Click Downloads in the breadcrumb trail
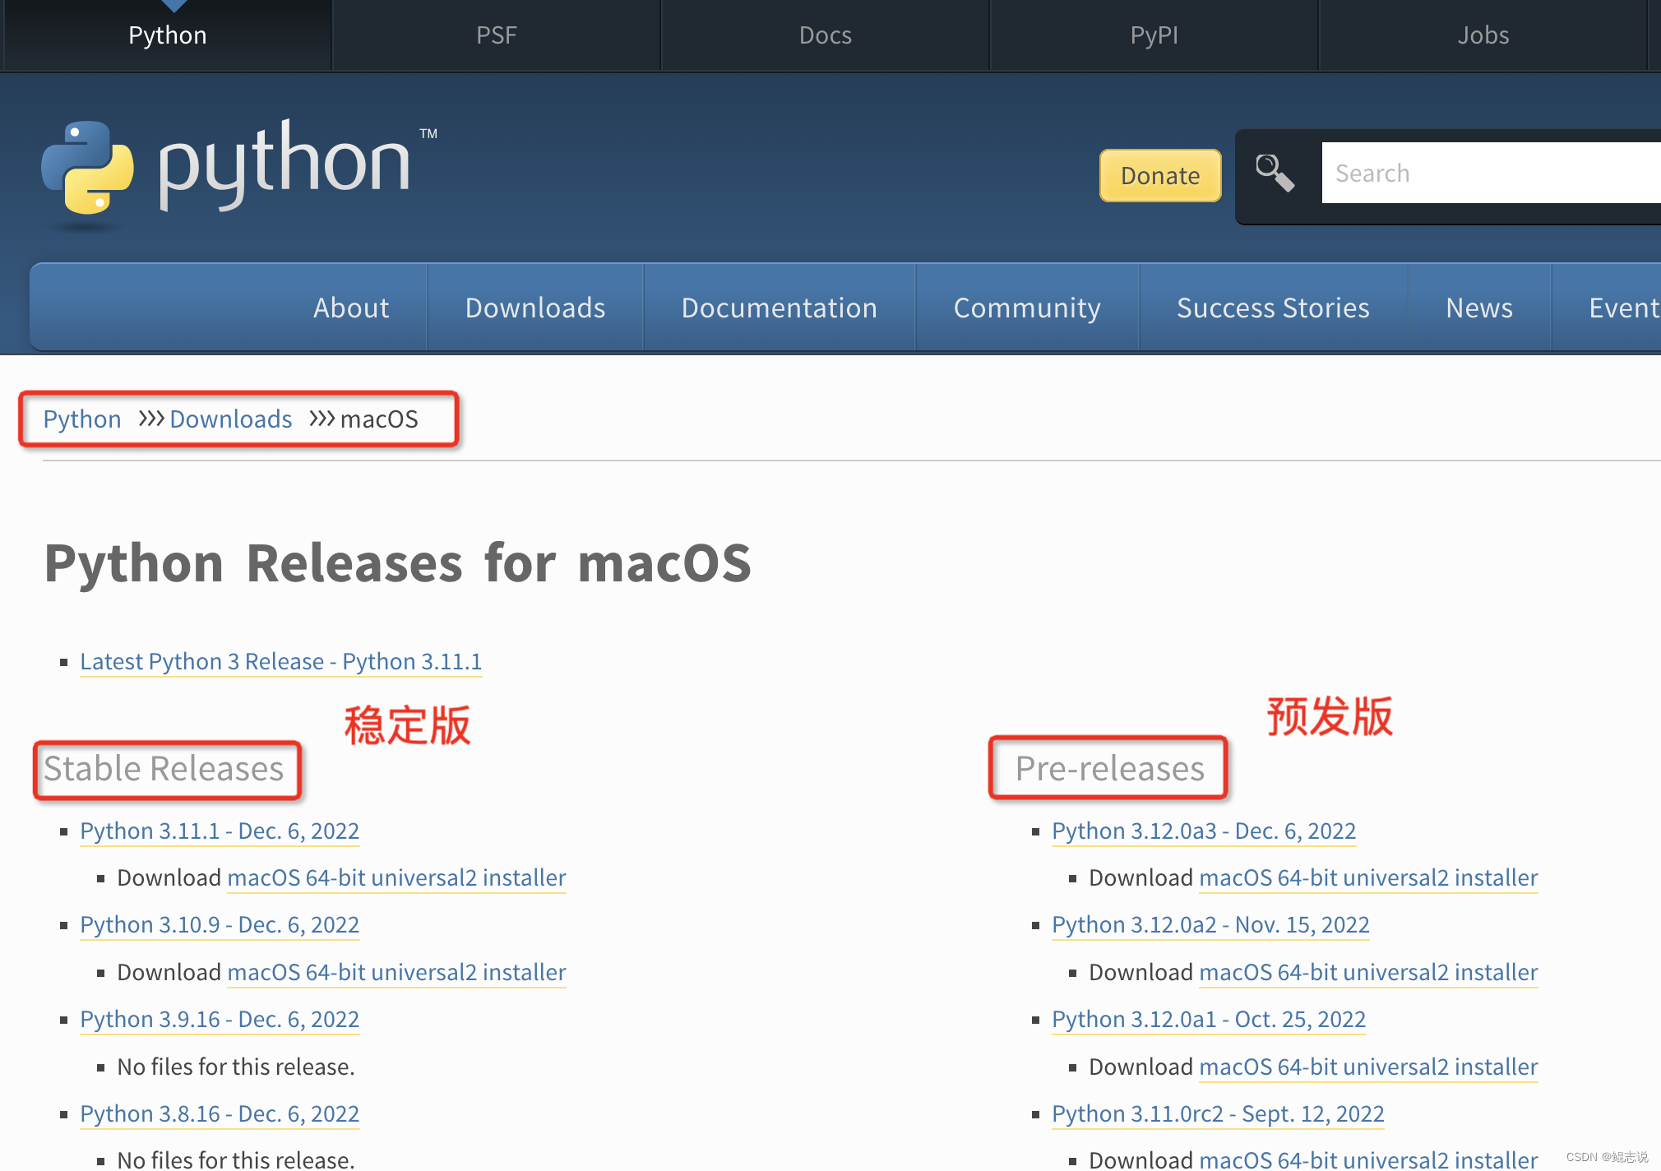This screenshot has height=1171, width=1661. pyautogui.click(x=230, y=419)
